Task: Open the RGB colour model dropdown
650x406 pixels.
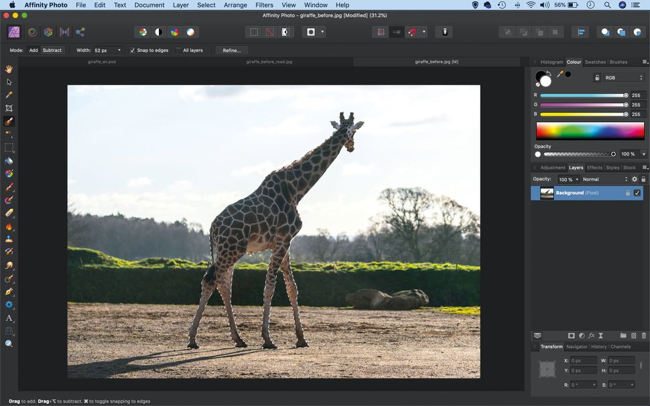Action: tap(622, 77)
